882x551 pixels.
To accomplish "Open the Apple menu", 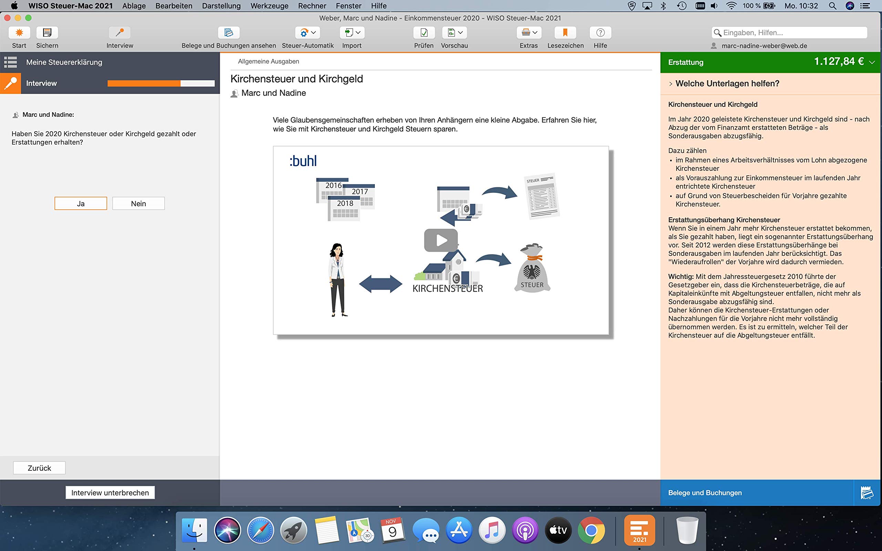I will pyautogui.click(x=14, y=6).
